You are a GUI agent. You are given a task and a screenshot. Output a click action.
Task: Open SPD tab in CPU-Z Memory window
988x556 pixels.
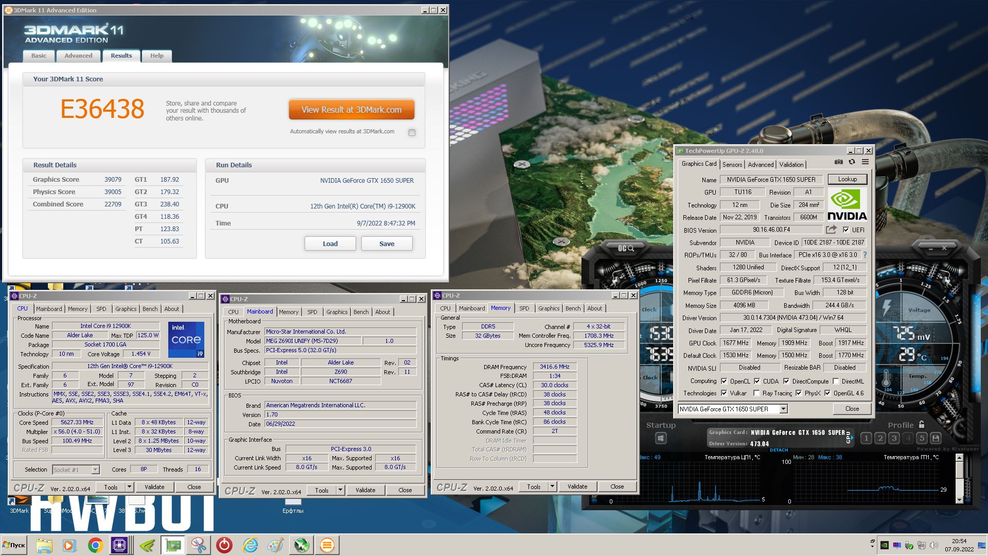coord(524,308)
